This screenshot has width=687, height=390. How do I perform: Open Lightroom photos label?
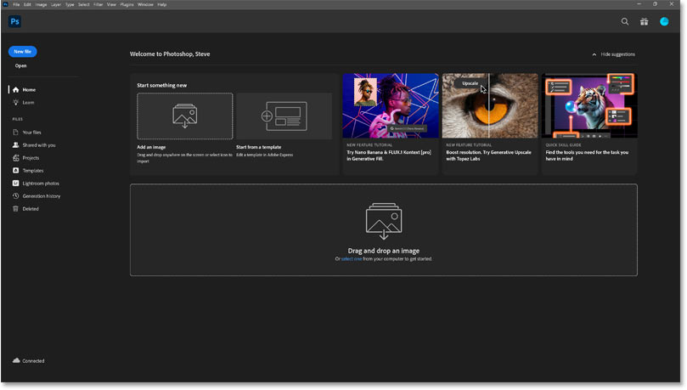tap(41, 184)
